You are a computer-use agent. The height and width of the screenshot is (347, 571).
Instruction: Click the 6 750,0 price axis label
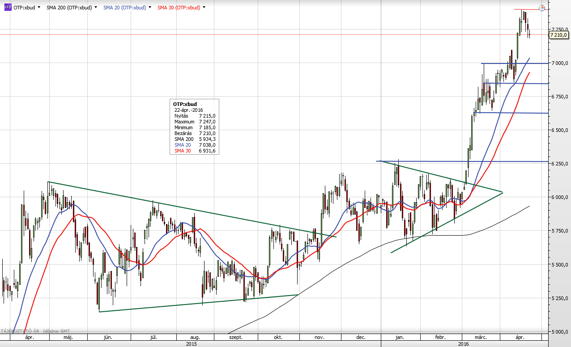pyautogui.click(x=559, y=97)
